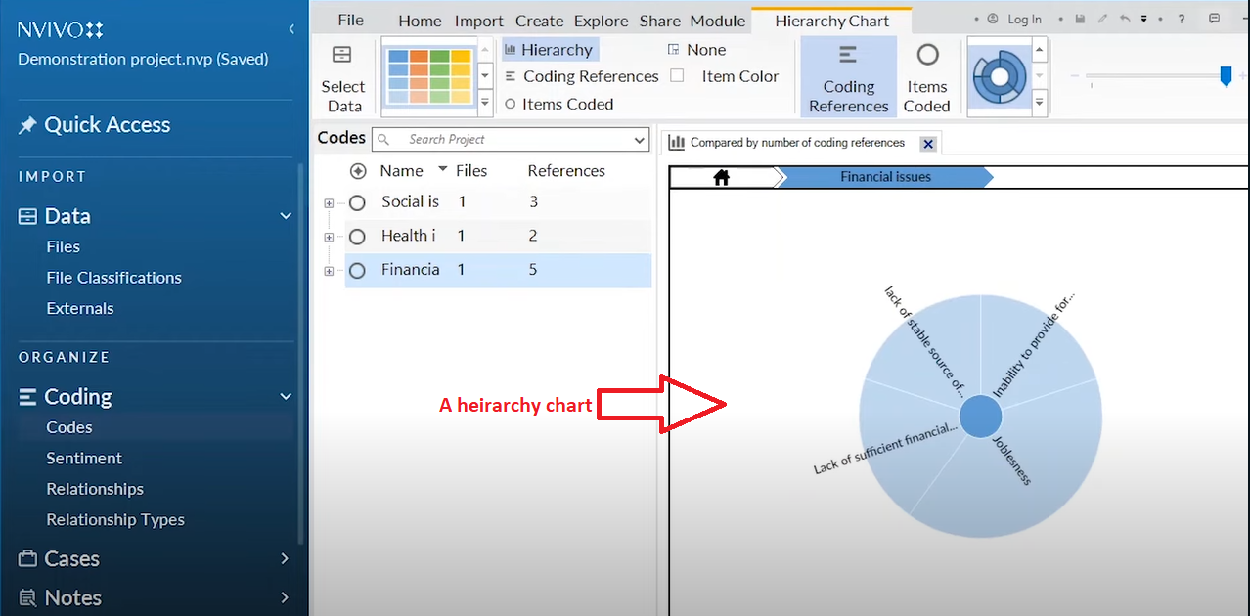Image resolution: width=1250 pixels, height=616 pixels.
Task: Click the home icon in breadcrumb
Action: tap(722, 177)
